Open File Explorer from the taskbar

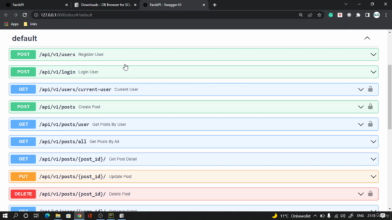pyautogui.click(x=58, y=216)
